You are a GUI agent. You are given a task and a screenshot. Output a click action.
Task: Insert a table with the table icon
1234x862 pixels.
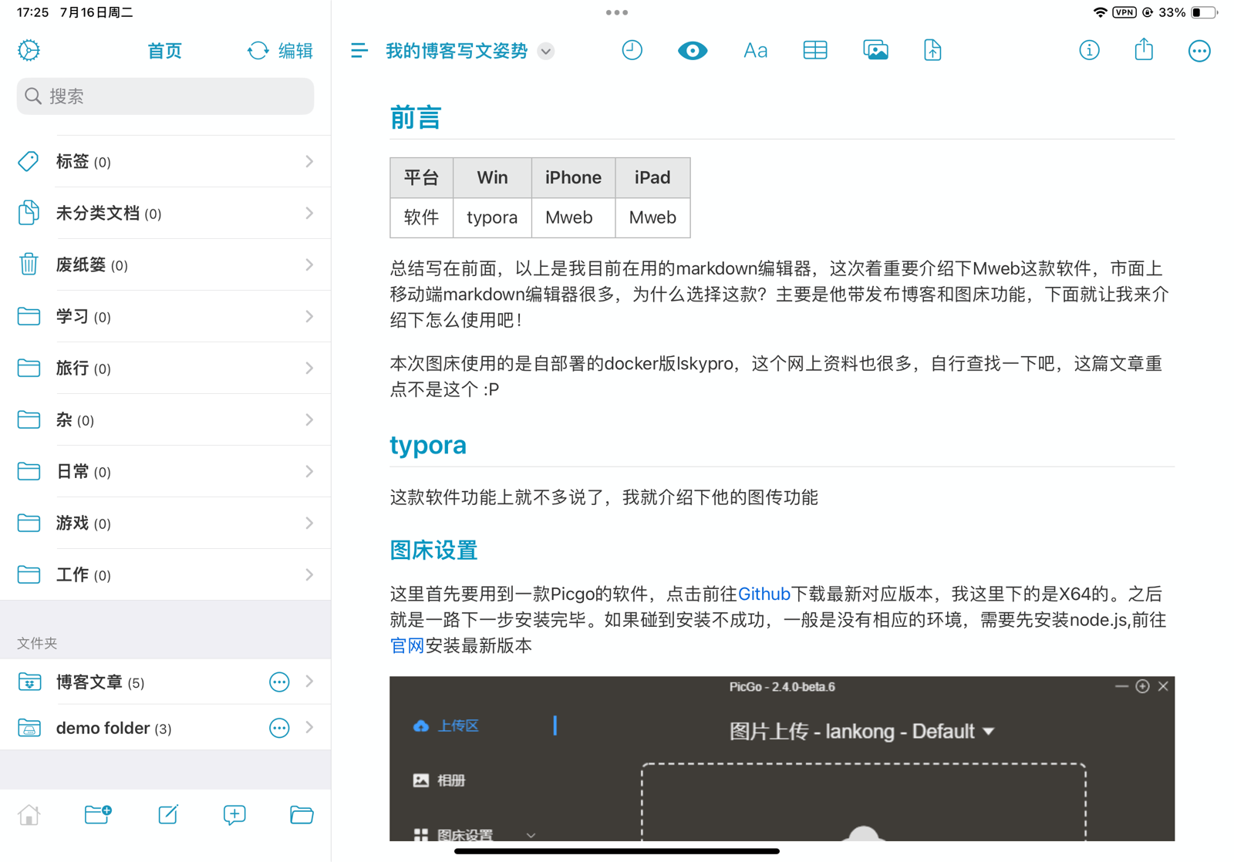click(815, 51)
